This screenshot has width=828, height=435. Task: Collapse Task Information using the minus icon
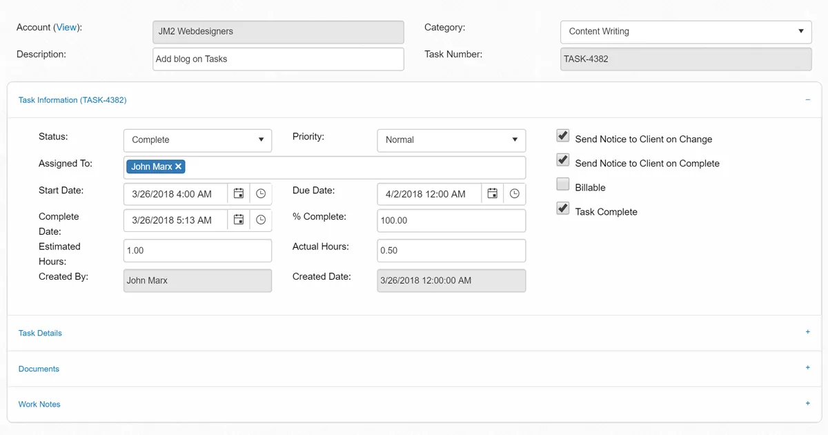pyautogui.click(x=807, y=99)
